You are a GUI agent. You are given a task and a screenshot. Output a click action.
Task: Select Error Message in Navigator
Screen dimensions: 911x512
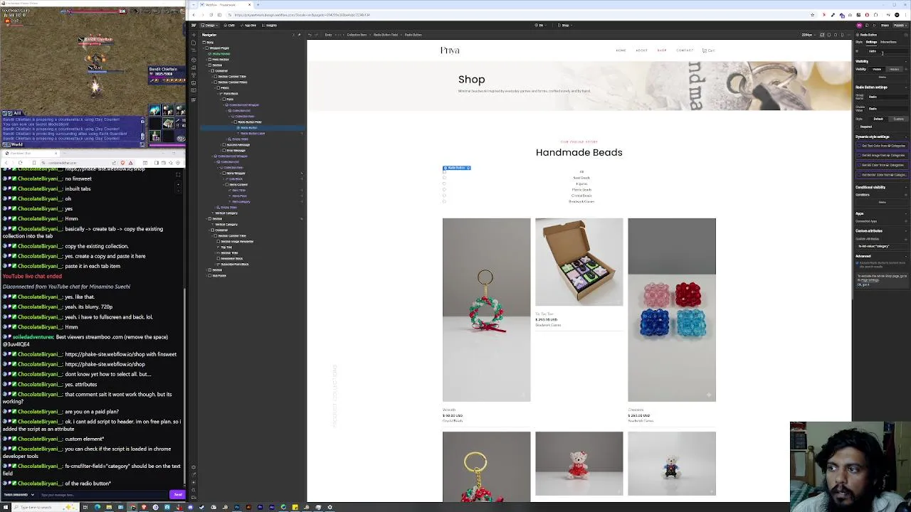pos(236,150)
